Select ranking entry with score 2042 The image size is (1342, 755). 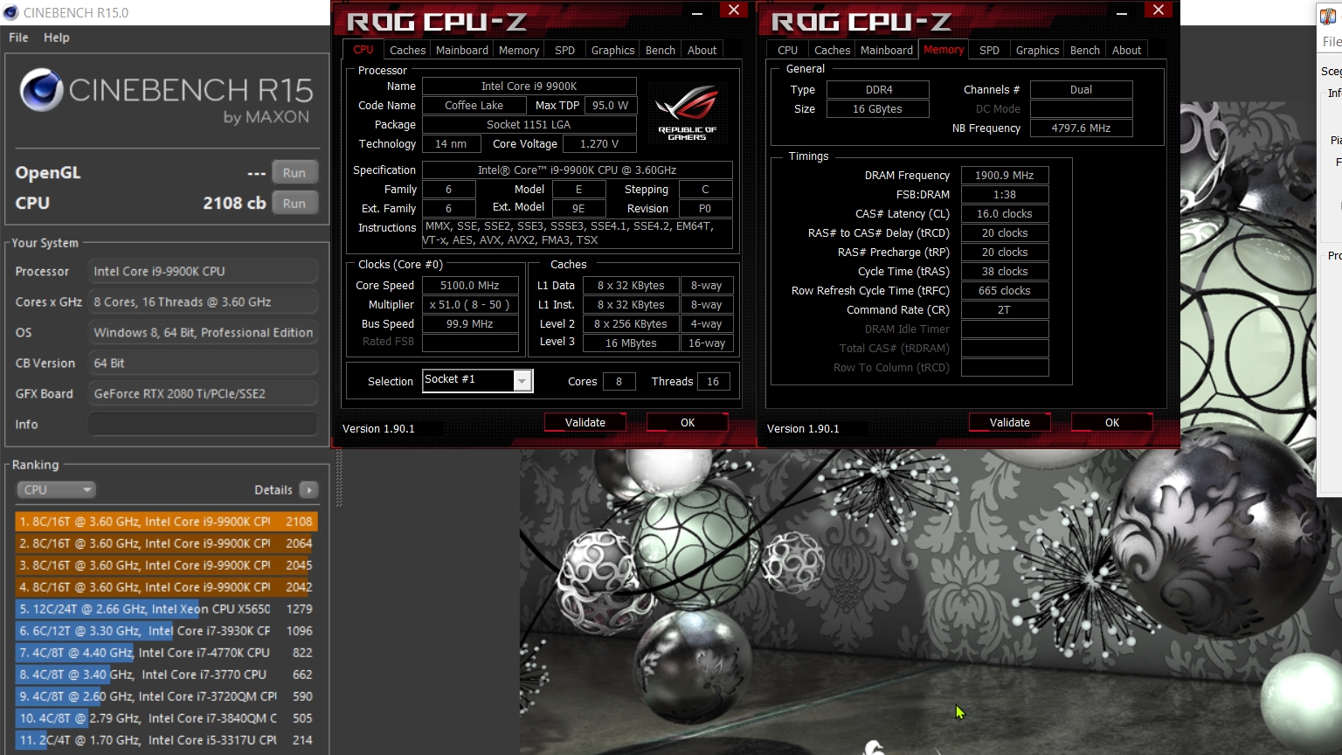pyautogui.click(x=166, y=587)
